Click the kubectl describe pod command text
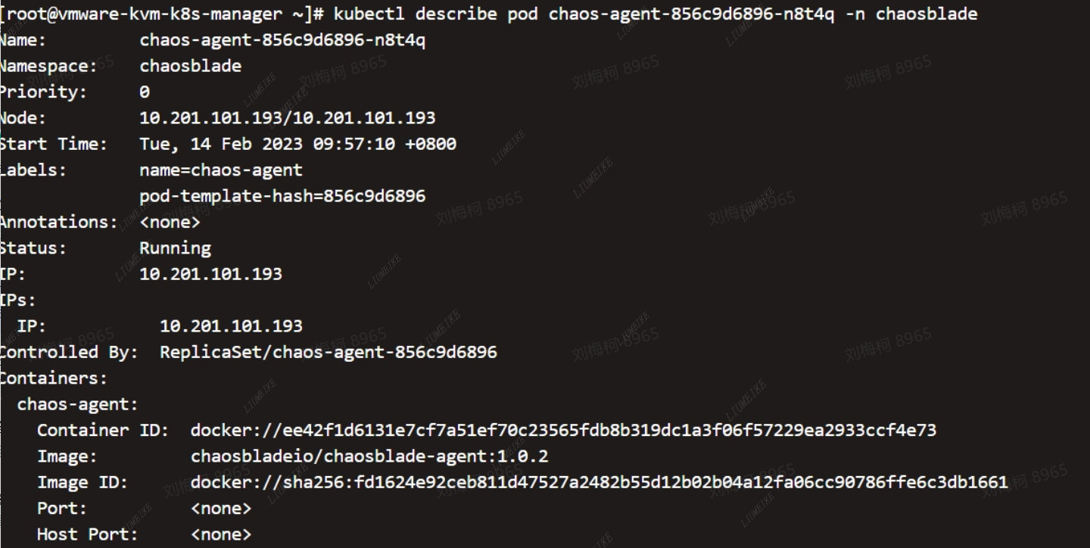This screenshot has height=548, width=1090. [656, 14]
